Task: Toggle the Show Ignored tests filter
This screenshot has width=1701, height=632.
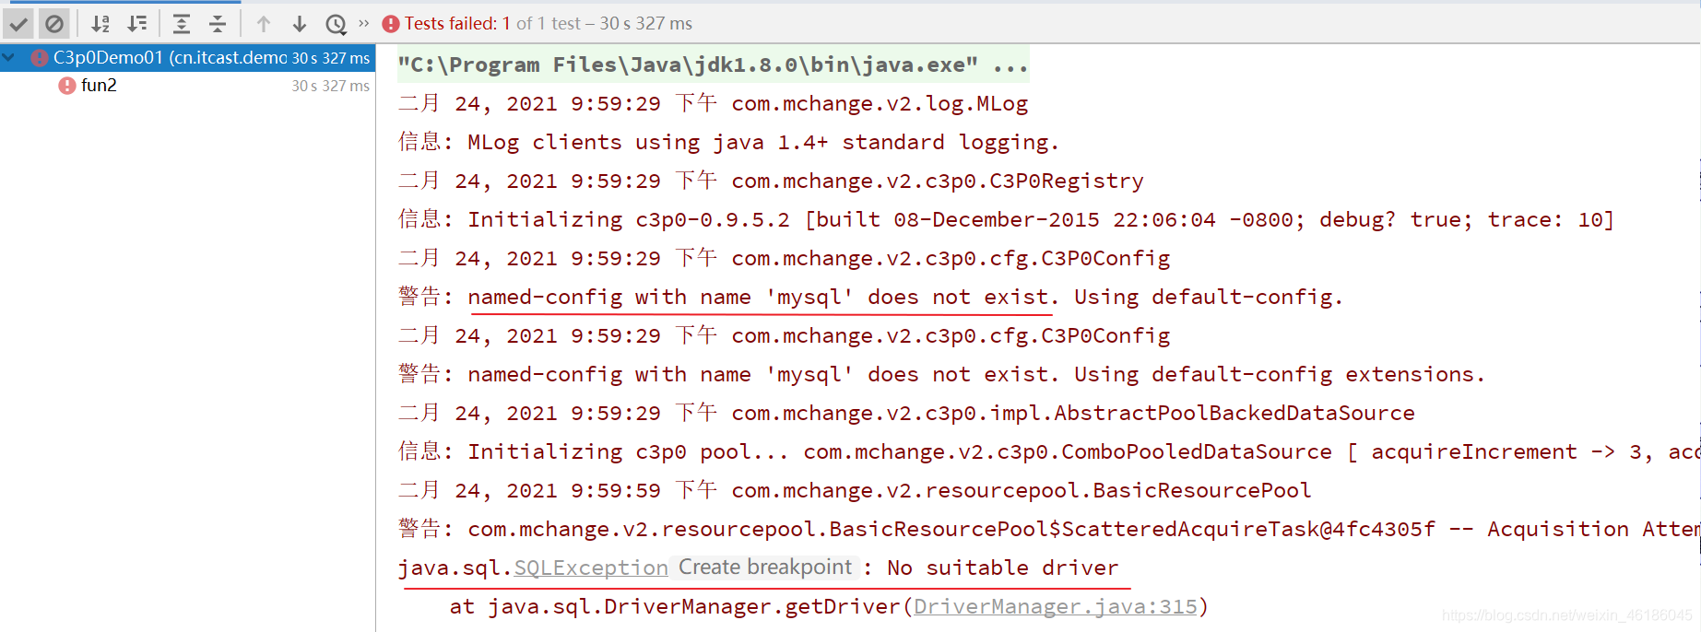Action: tap(54, 25)
